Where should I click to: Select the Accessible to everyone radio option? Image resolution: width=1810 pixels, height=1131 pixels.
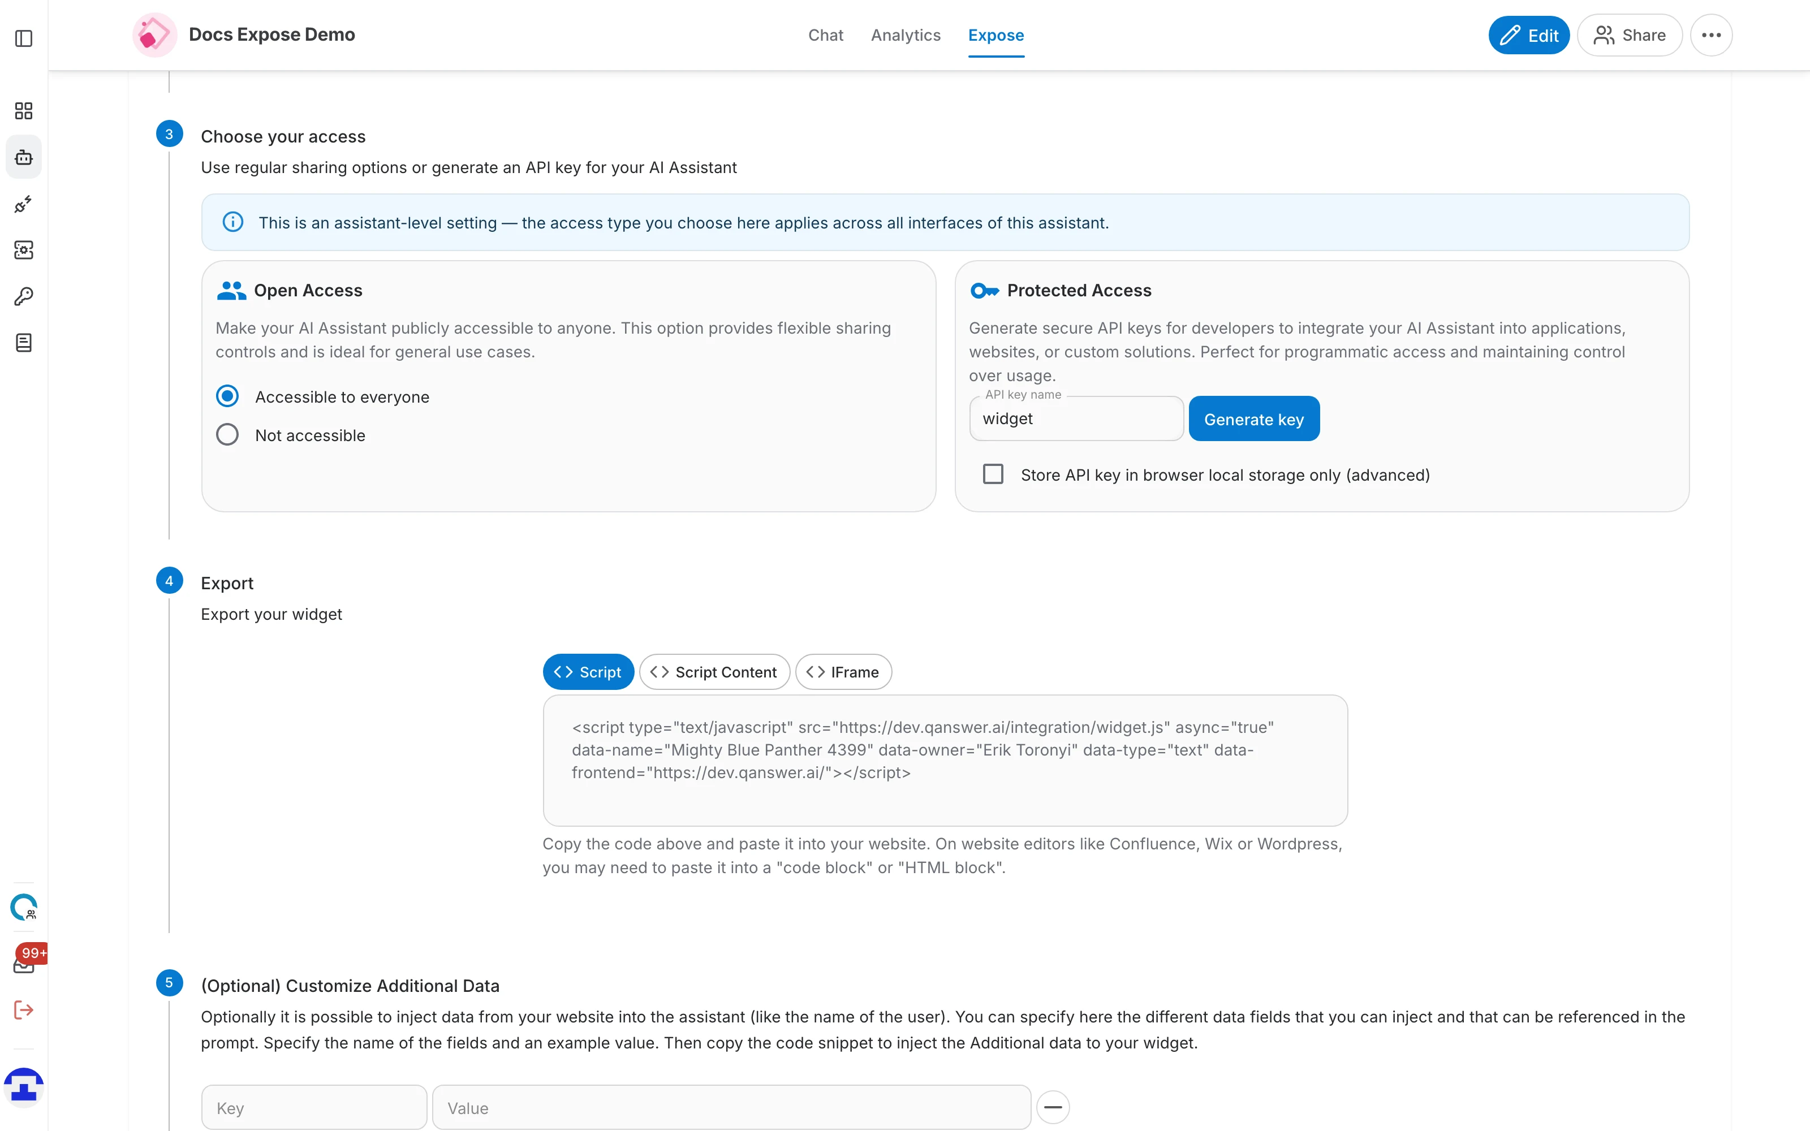(227, 396)
